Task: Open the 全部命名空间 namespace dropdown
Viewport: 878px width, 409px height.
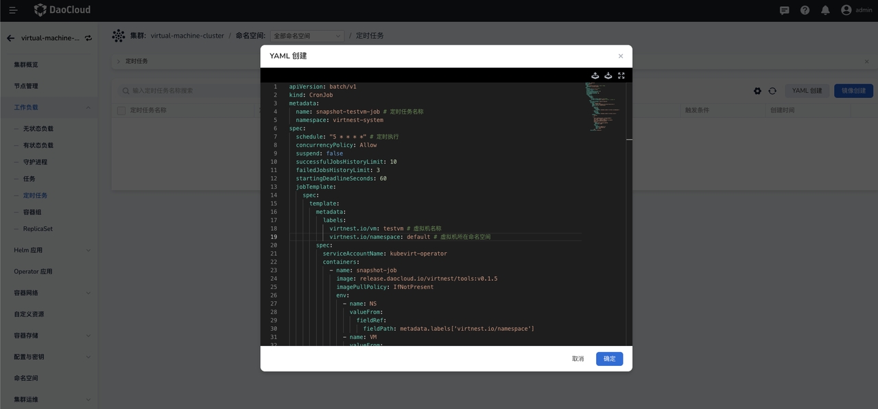Action: [307, 36]
